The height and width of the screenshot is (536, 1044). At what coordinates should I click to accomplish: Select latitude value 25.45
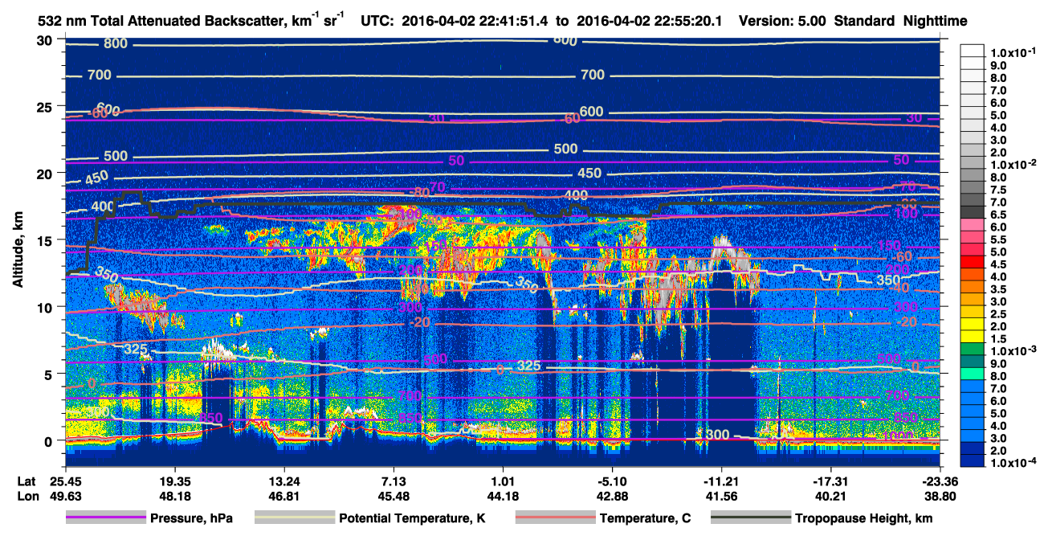coord(65,481)
